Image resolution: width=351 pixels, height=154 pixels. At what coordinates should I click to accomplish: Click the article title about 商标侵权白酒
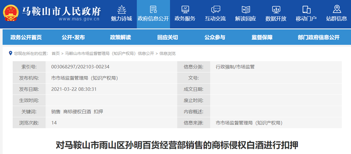pyautogui.click(x=177, y=145)
